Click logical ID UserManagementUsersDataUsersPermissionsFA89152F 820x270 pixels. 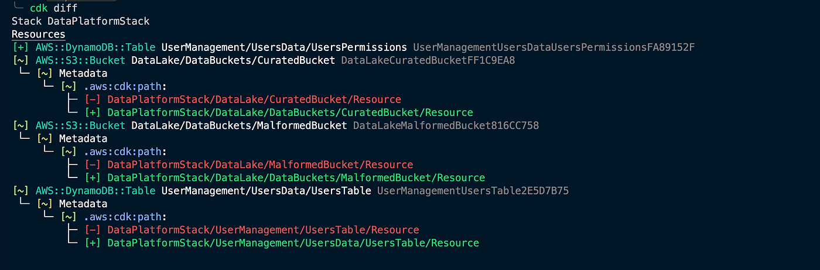[x=553, y=47]
